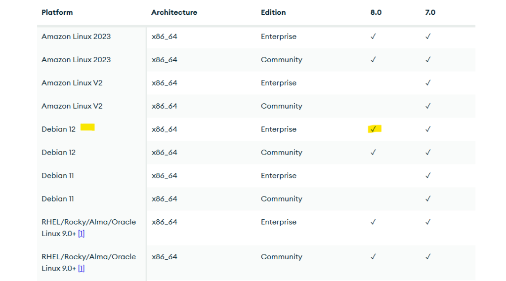Click 'Enterprise' edition cell for Debian 12

click(279, 129)
